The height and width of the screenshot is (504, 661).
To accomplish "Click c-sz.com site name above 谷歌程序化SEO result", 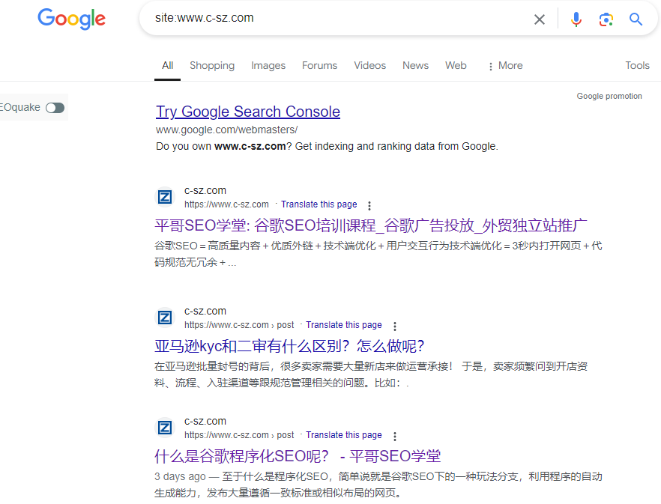I will click(205, 421).
